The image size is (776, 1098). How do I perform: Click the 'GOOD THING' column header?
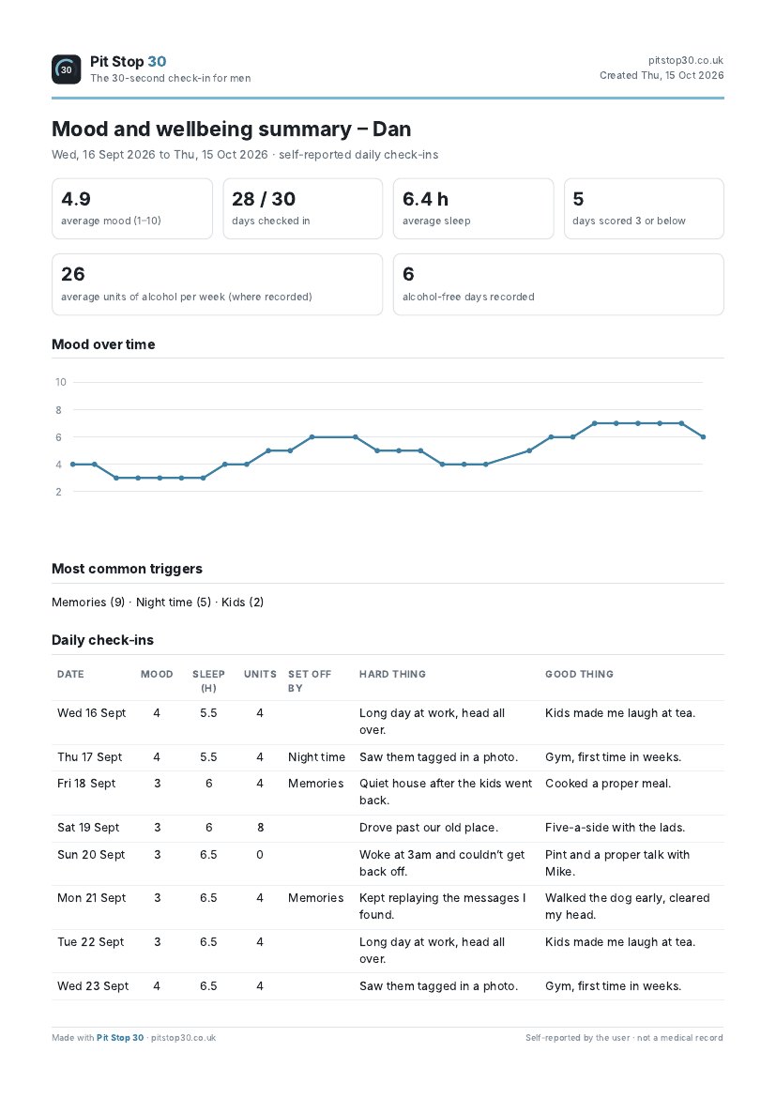579,675
